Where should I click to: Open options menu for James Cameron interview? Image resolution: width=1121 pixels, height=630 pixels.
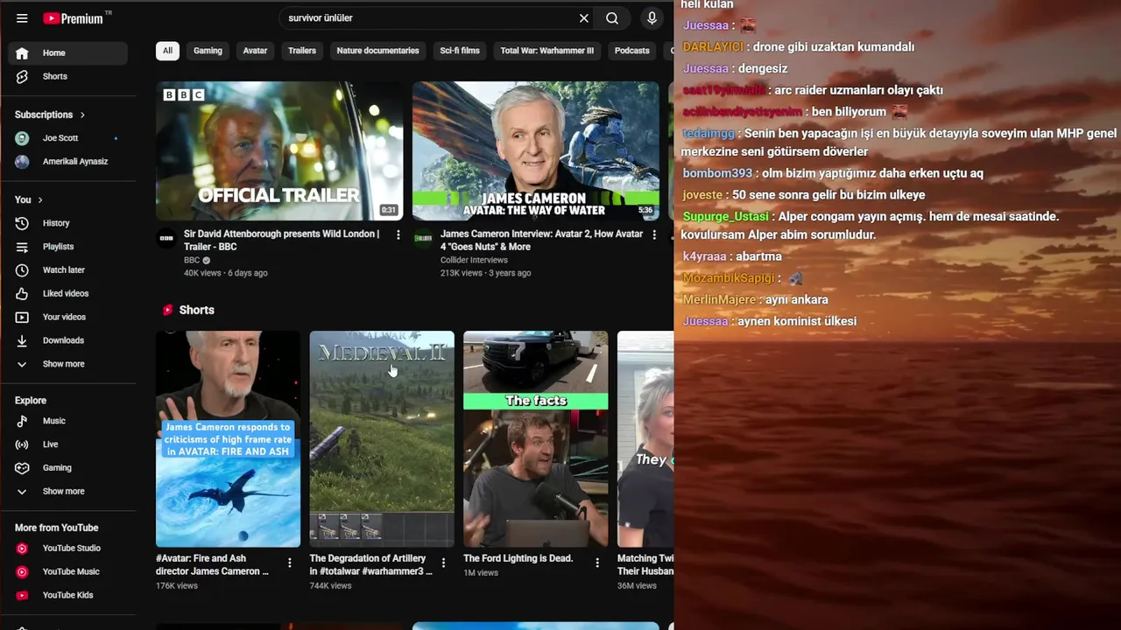[654, 235]
